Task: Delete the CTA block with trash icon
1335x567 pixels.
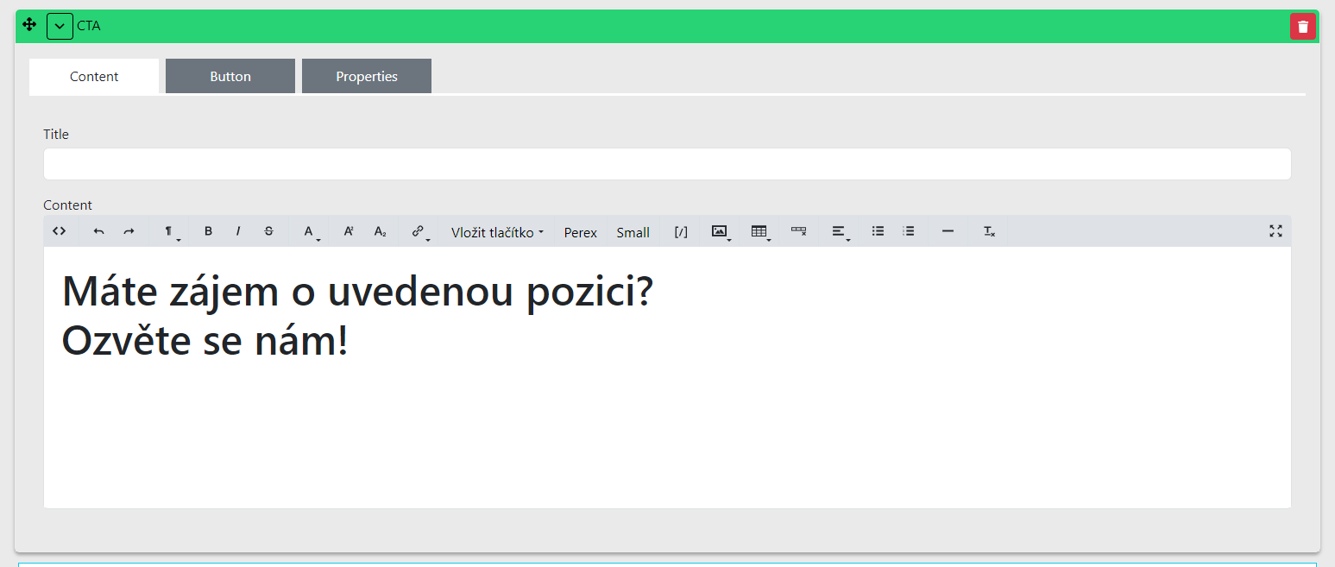Action: 1302,27
